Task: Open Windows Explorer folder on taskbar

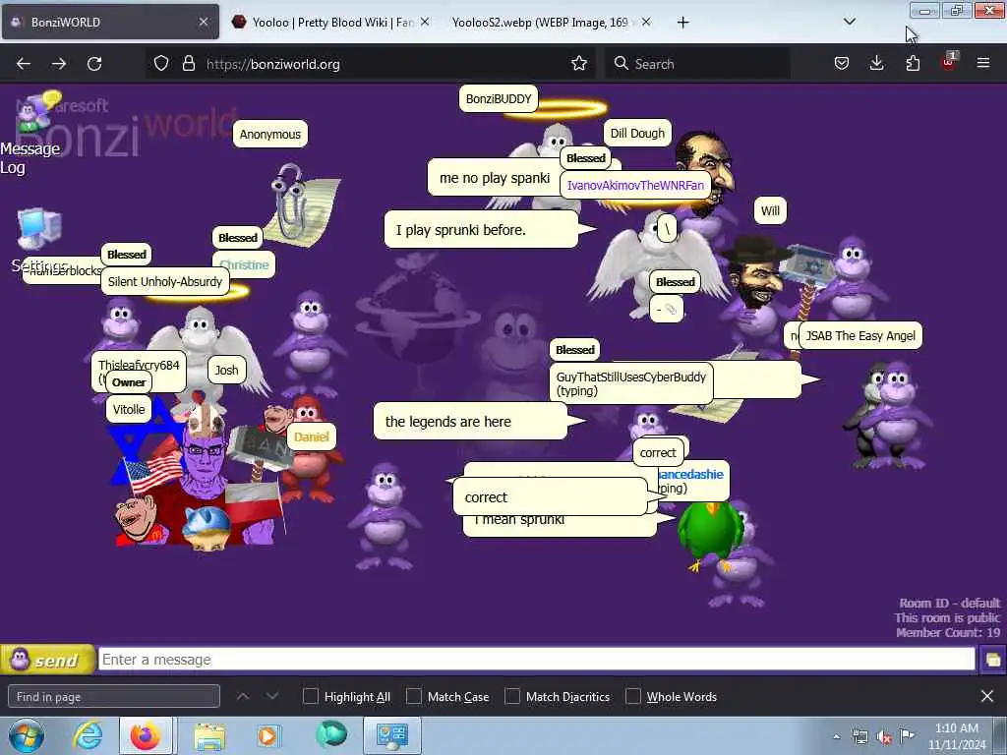Action: (209, 736)
